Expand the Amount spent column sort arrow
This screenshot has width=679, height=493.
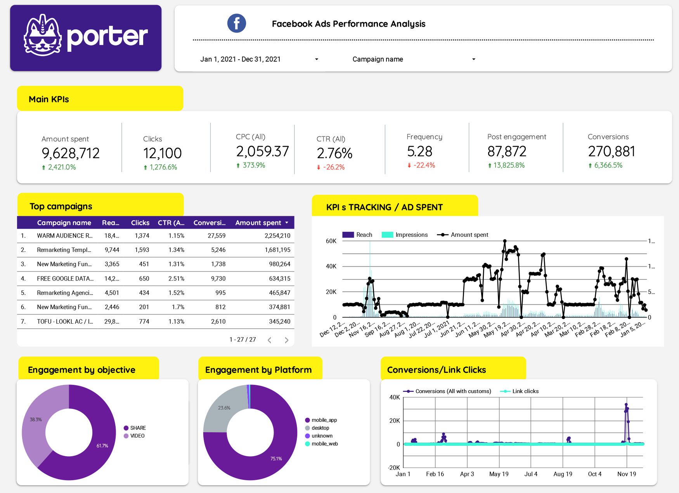click(x=286, y=222)
